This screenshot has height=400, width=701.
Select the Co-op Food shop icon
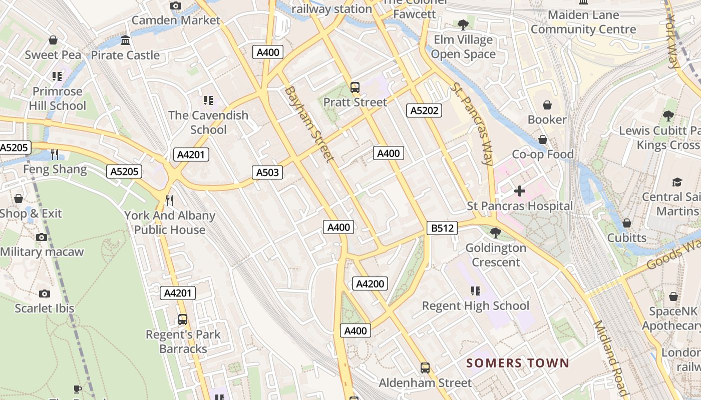(543, 139)
